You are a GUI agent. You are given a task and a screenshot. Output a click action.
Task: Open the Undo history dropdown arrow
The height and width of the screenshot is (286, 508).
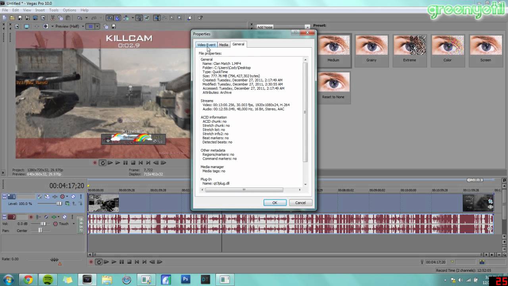pyautogui.click(x=87, y=18)
